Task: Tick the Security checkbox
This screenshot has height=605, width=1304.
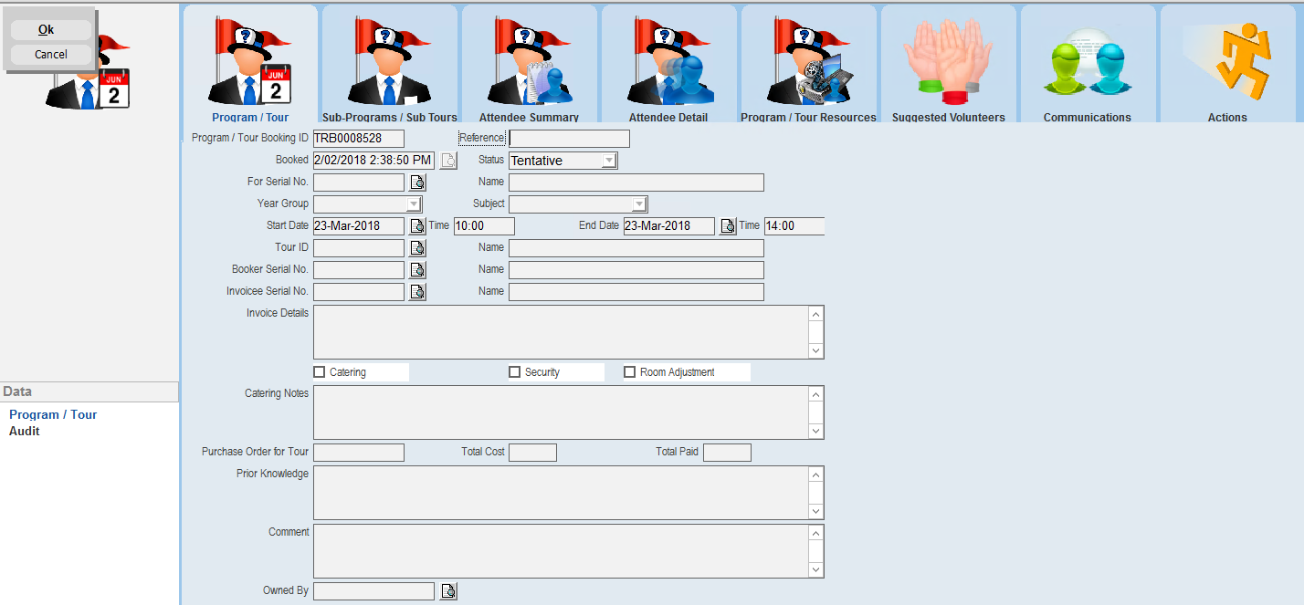Action: [x=515, y=372]
